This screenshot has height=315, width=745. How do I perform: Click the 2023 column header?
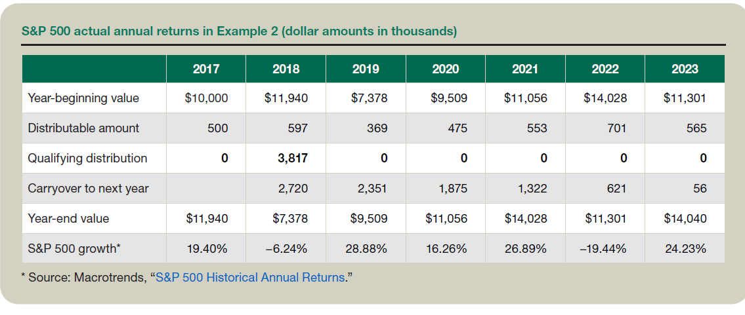click(x=685, y=69)
